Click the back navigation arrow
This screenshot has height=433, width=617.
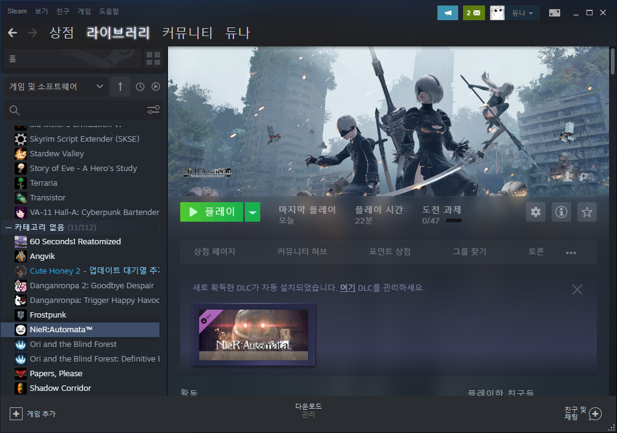click(x=13, y=32)
